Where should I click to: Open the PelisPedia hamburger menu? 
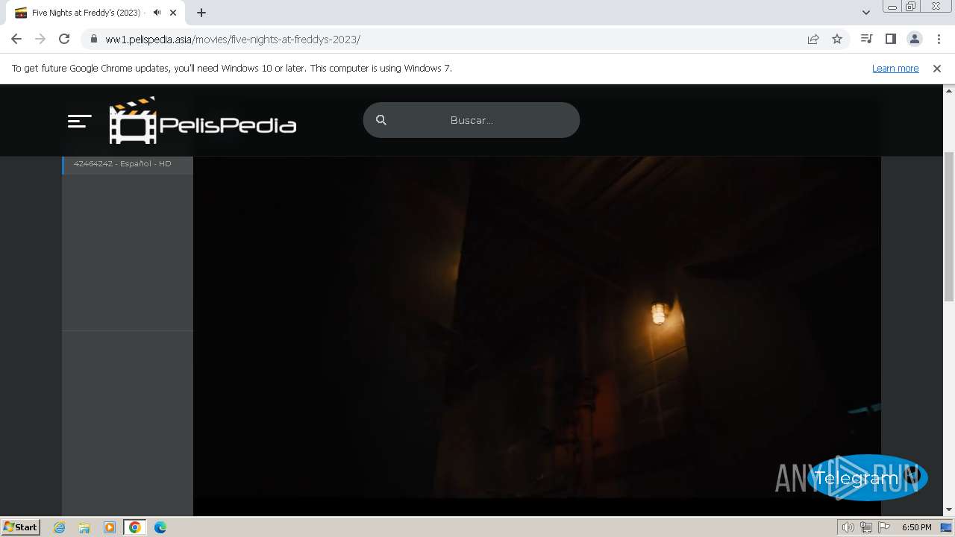(x=79, y=121)
